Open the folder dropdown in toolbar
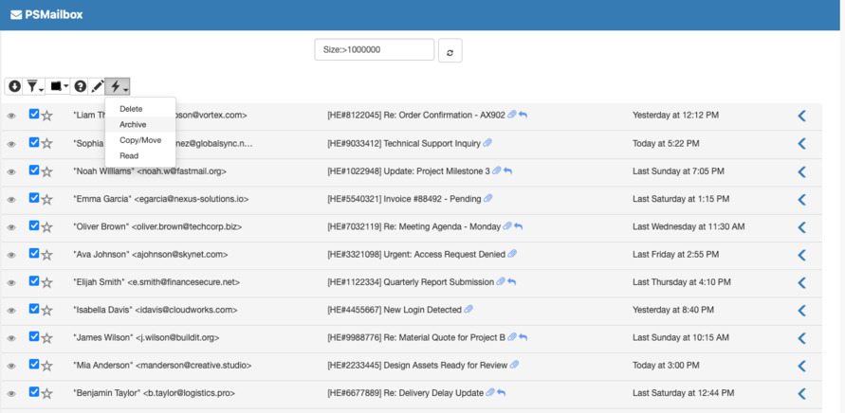Screen dimensions: 845x413 pyautogui.click(x=58, y=86)
